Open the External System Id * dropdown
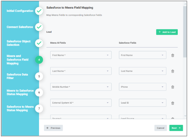The width and height of the screenshot is (188, 137). [81, 103]
